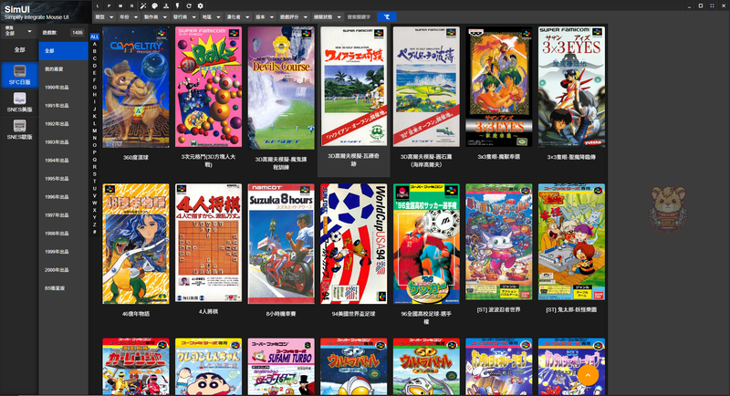This screenshot has width=730, height=396.
Task: Select the 1998年出品 category
Action: (x=63, y=234)
